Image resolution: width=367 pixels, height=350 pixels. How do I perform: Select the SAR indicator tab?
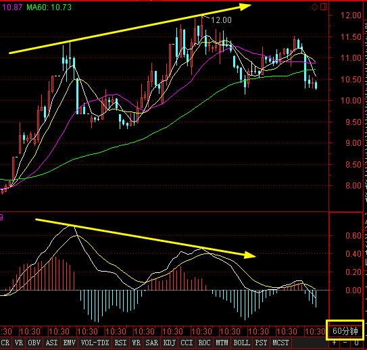pos(152,343)
